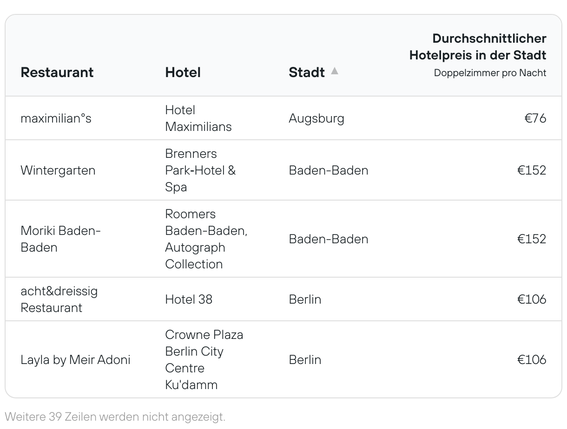Sort table by the Restaurant column header
This screenshot has height=429, width=567.
pos(57,72)
